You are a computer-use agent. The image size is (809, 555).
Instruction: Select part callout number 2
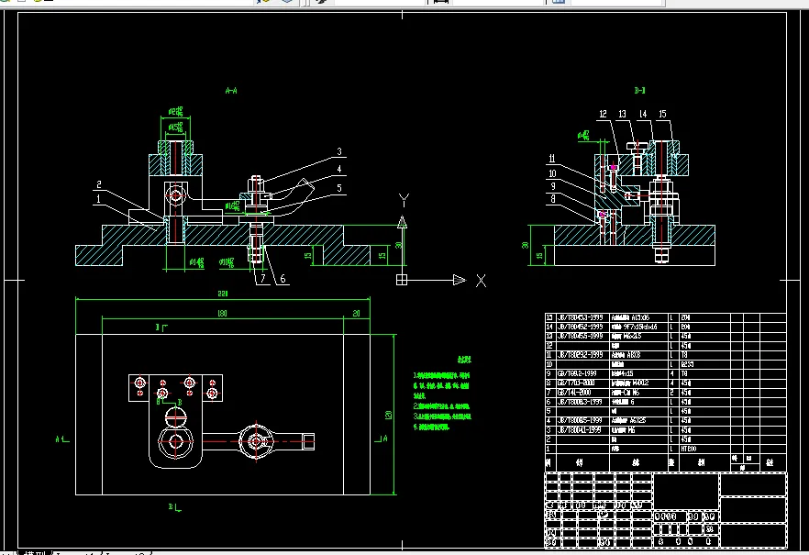(x=98, y=184)
